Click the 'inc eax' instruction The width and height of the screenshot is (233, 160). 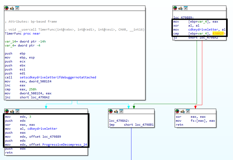coord(15,85)
